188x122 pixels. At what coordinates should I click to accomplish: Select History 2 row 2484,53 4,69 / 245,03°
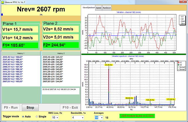53,69
